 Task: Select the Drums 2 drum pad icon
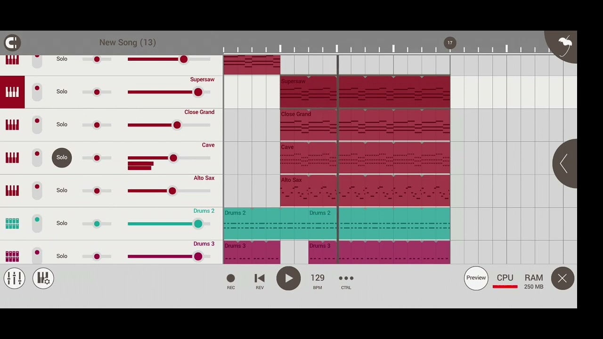point(12,223)
